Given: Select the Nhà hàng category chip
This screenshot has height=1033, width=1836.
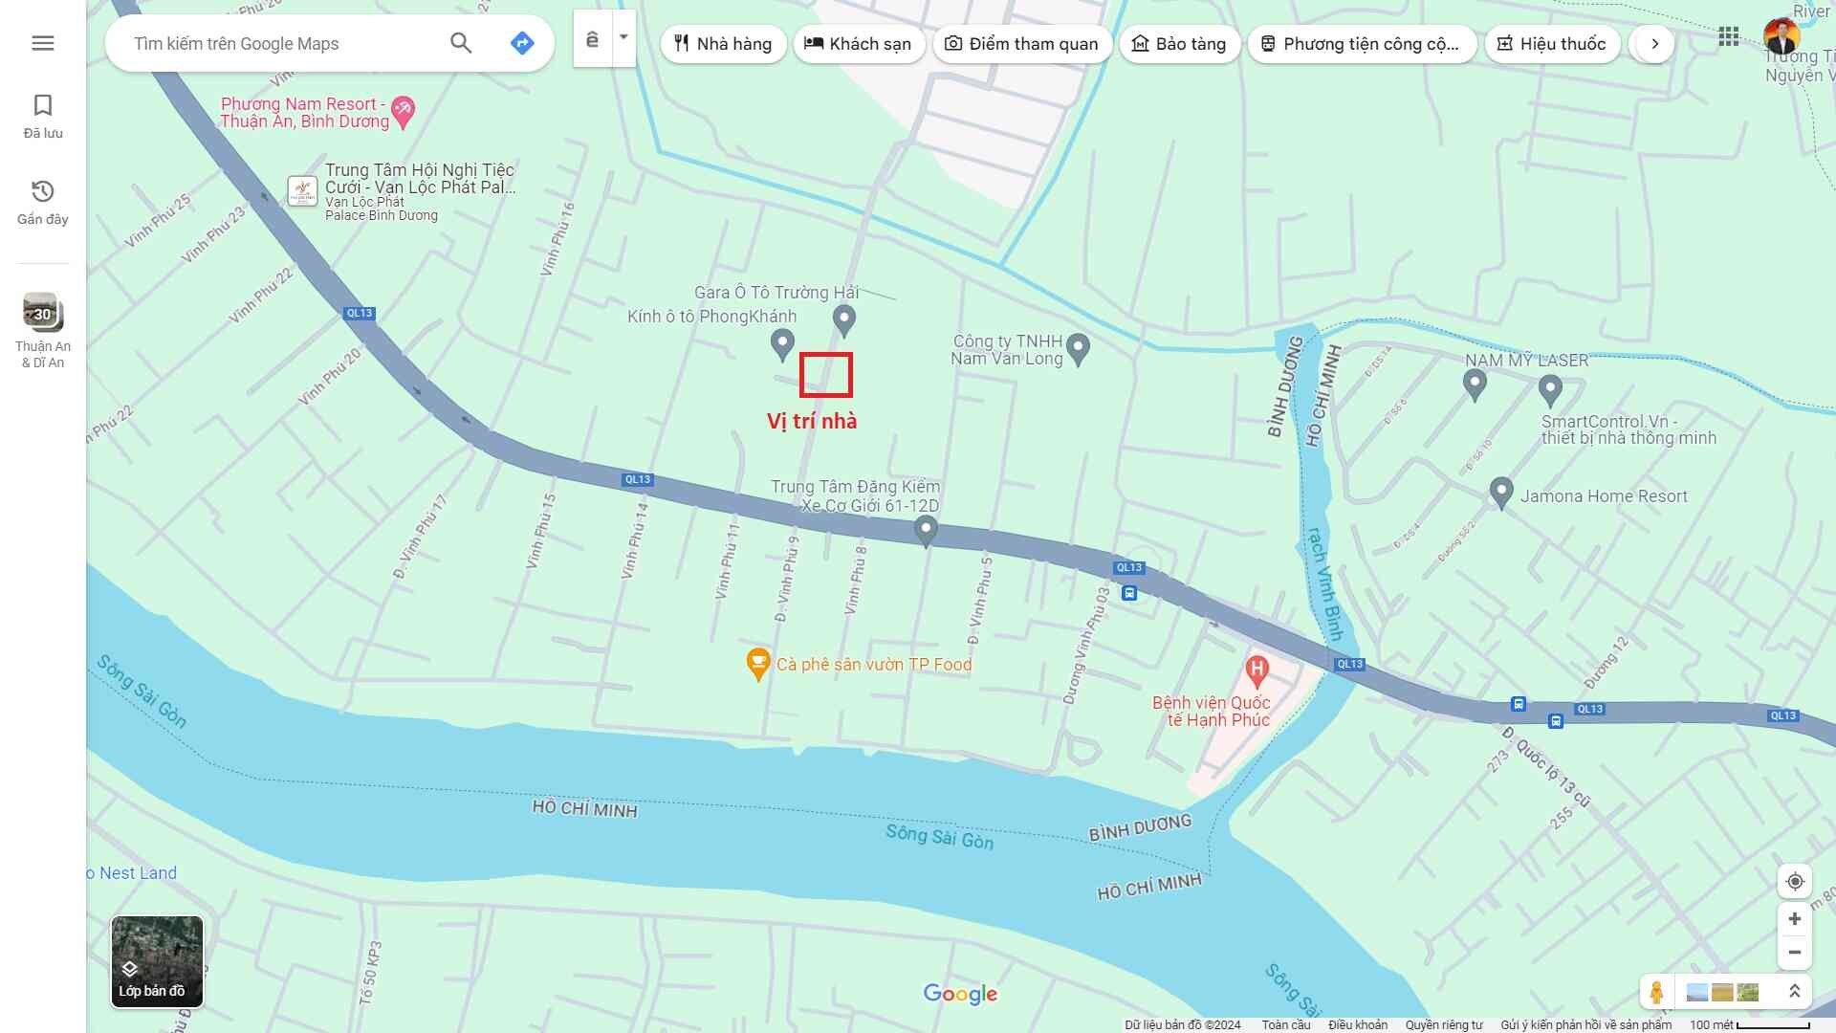Looking at the screenshot, I should tap(723, 44).
